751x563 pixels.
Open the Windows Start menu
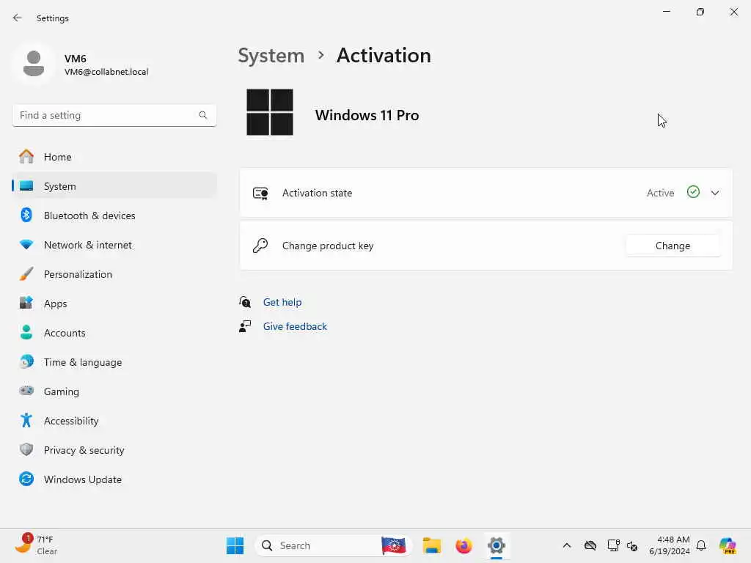235,545
